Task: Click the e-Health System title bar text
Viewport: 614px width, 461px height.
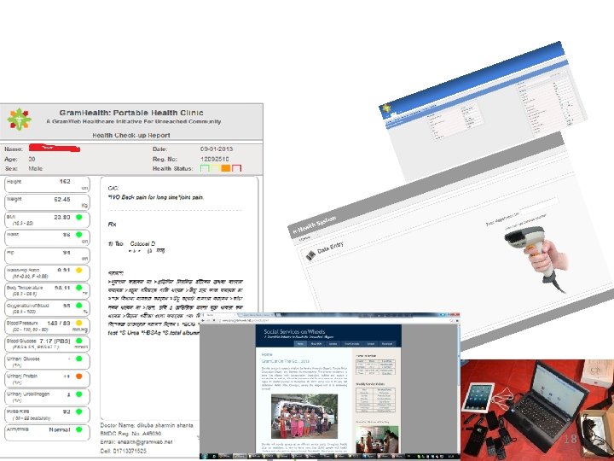Action: point(315,226)
